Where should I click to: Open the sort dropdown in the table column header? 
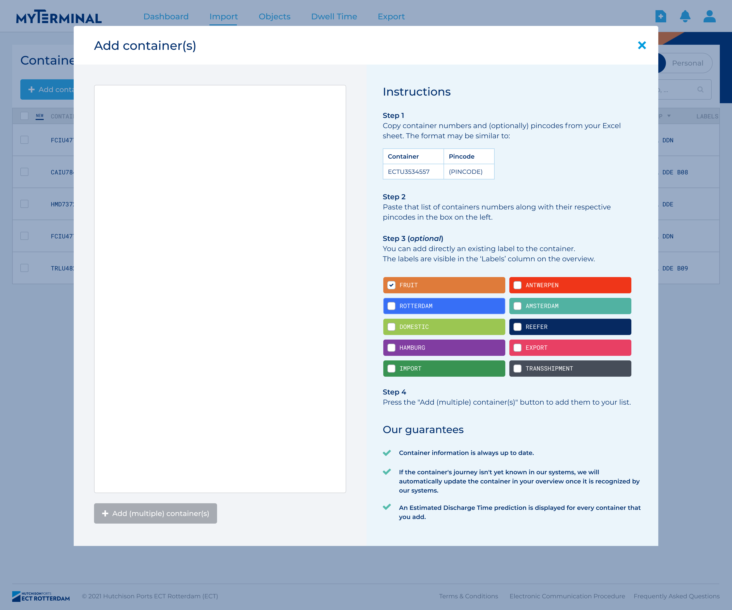pos(669,116)
